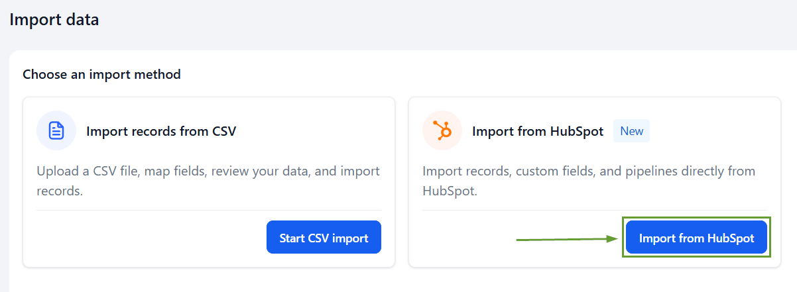Click the blue CSV document icon
Screen dimensions: 797x292
point(56,130)
